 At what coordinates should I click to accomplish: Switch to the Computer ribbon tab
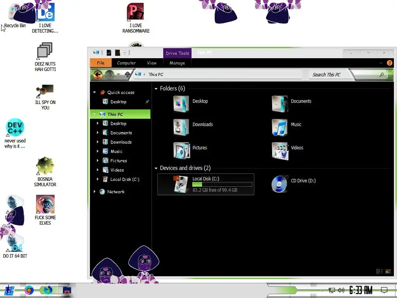tap(126, 63)
